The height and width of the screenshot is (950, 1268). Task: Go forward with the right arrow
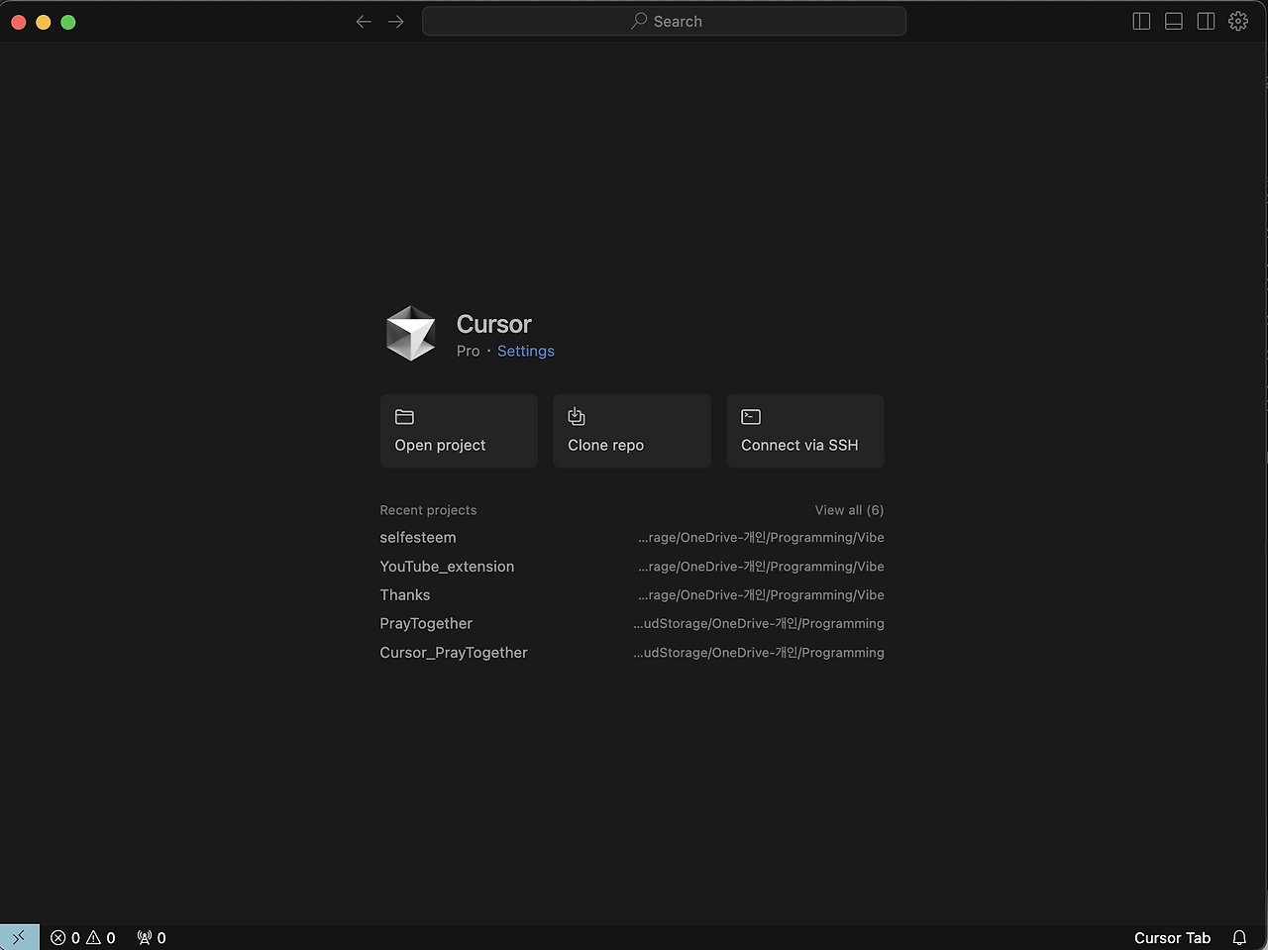point(396,22)
